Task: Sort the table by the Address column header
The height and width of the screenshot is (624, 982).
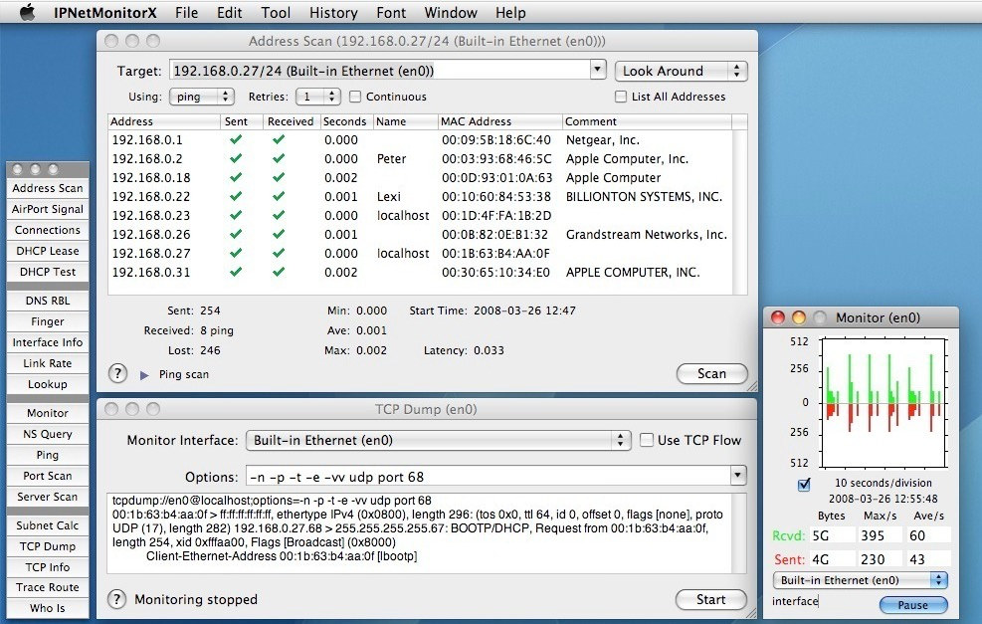Action: coord(164,121)
